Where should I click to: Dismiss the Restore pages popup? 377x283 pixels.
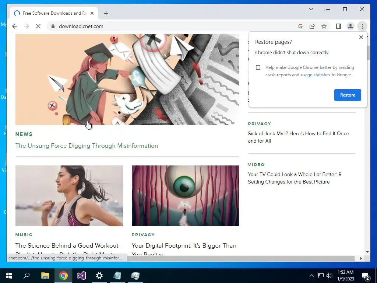(x=361, y=37)
